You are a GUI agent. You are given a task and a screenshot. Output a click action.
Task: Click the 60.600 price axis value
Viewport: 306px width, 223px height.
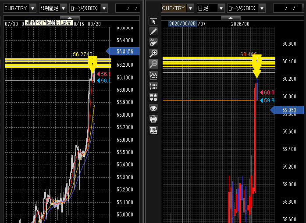(x=289, y=44)
